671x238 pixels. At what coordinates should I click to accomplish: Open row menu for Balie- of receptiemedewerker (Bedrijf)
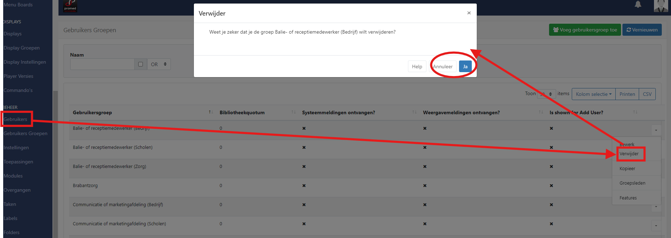point(656,130)
